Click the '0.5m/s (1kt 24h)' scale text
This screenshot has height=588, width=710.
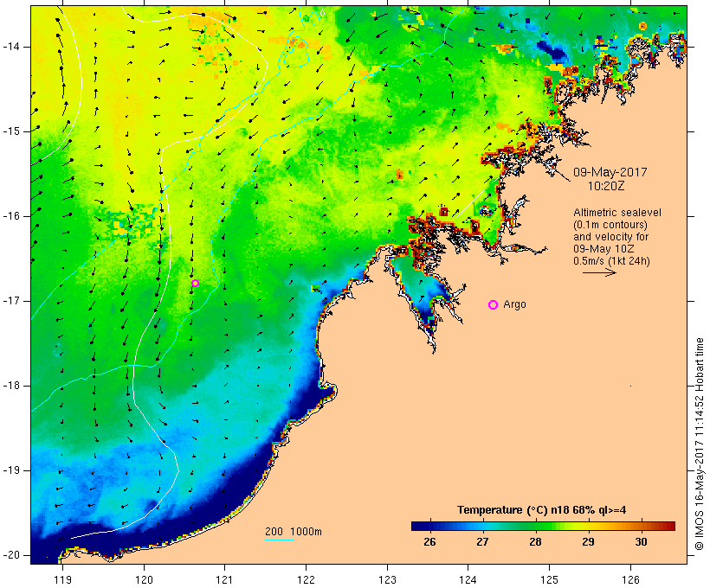pos(611,261)
